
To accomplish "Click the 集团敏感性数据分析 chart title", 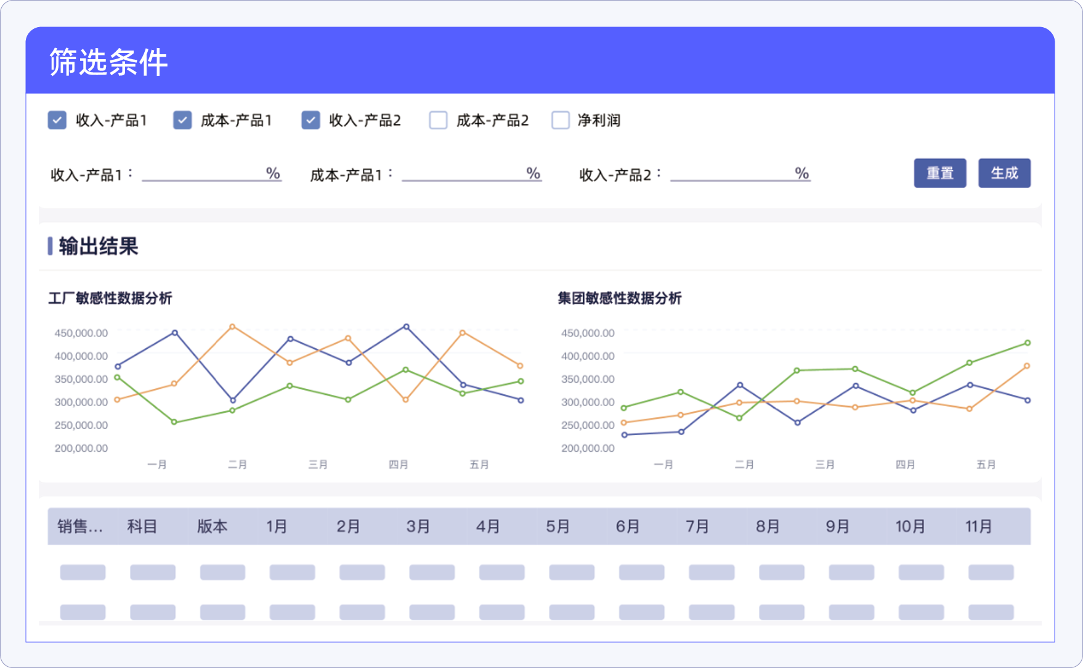I will tap(619, 298).
